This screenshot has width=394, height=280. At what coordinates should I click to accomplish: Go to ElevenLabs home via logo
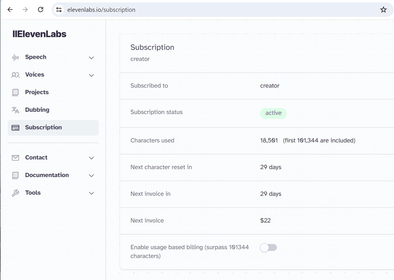pos(39,34)
